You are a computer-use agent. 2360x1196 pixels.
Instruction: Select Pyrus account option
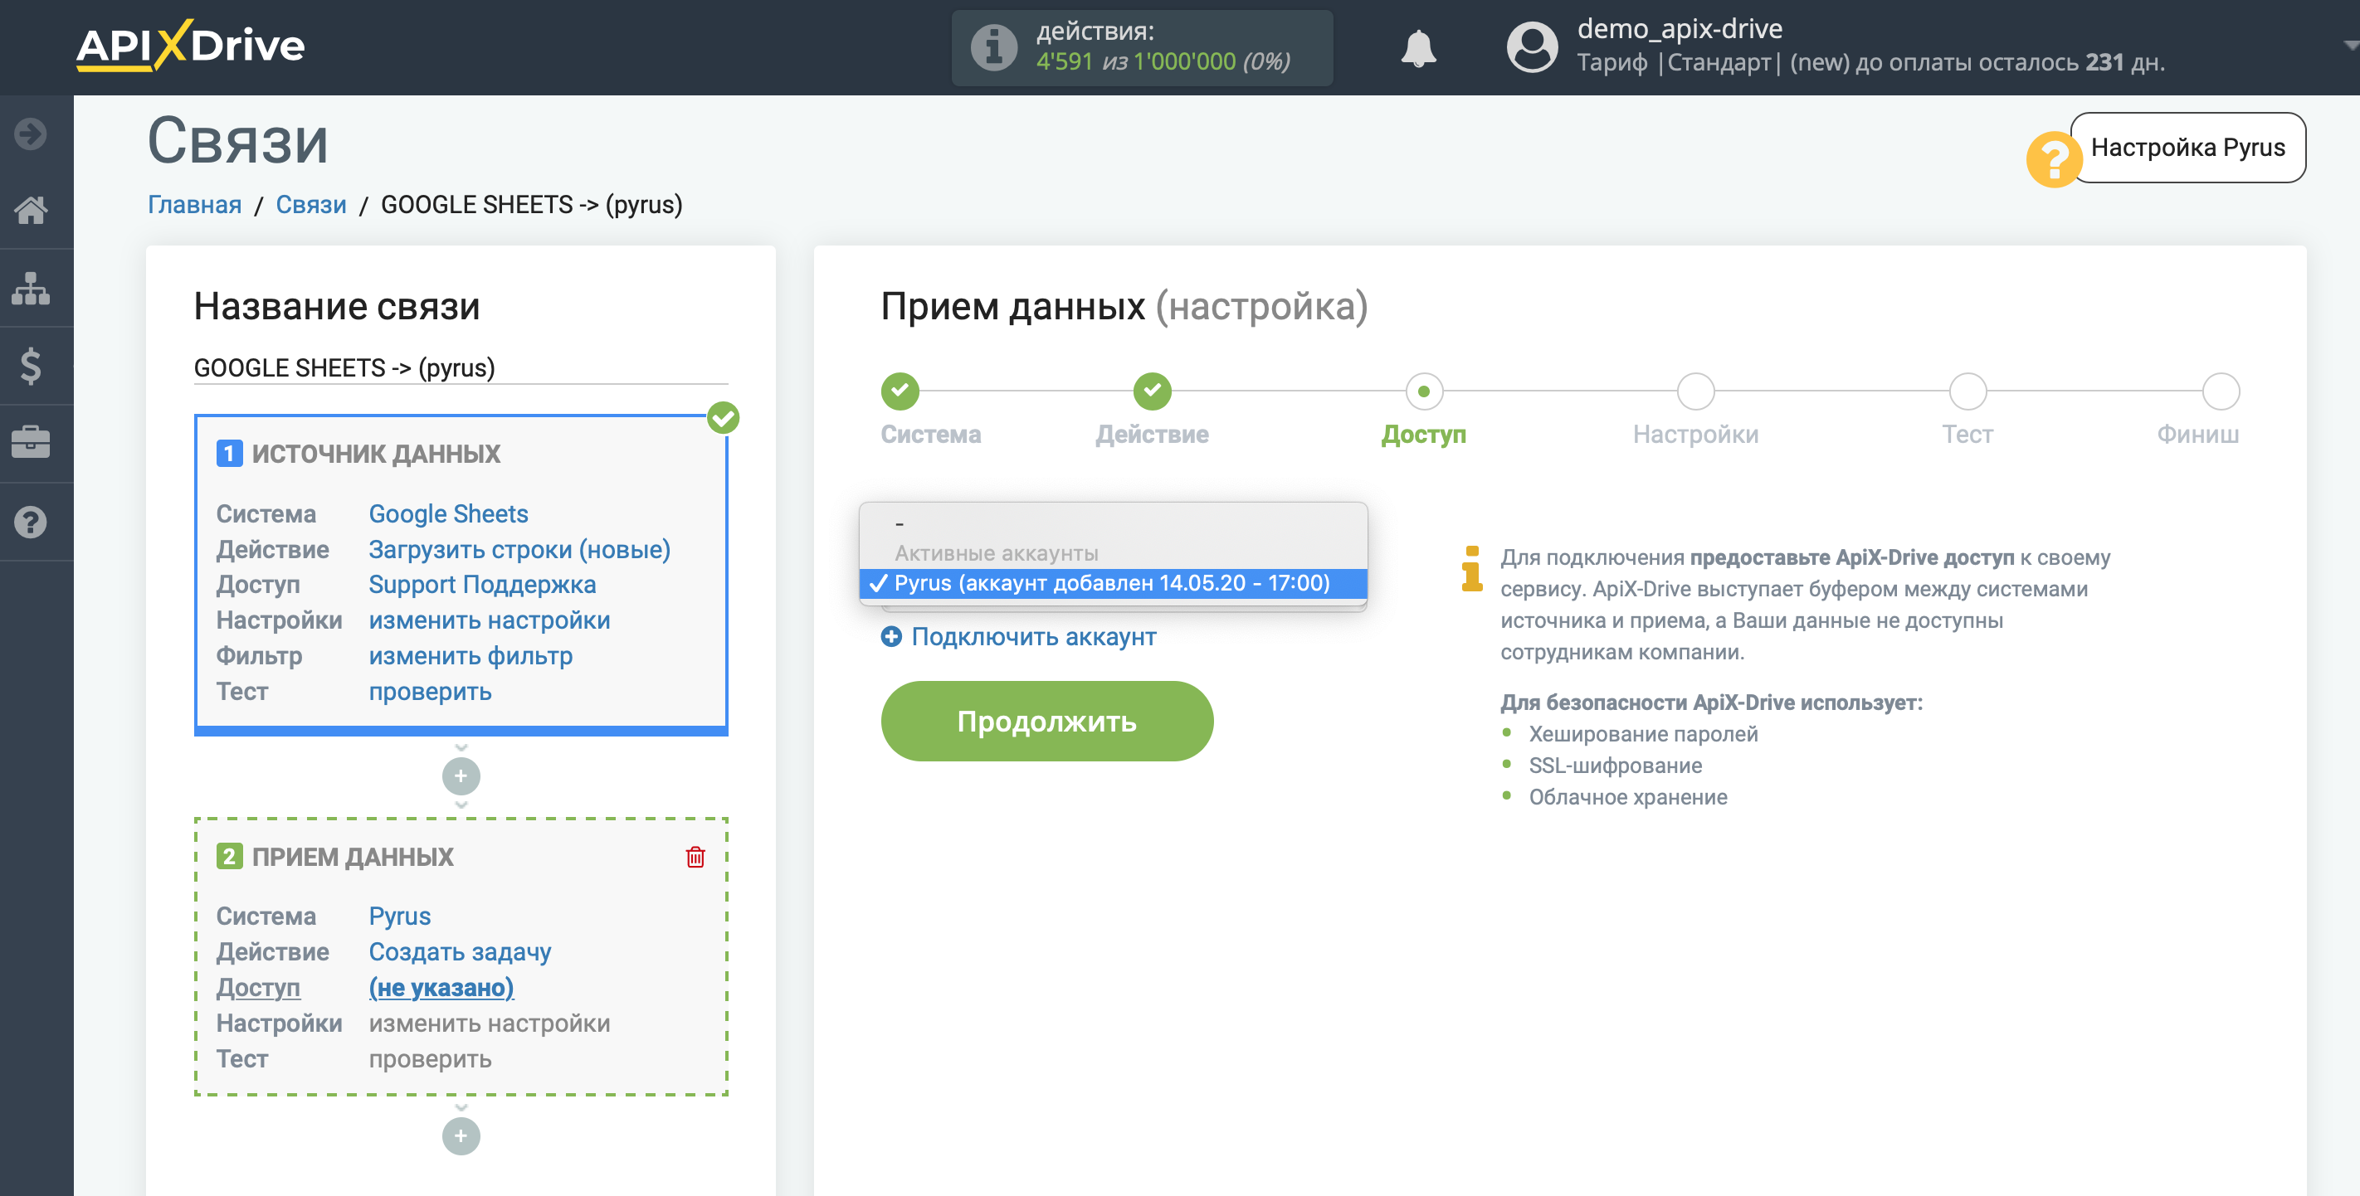pyautogui.click(x=1112, y=583)
